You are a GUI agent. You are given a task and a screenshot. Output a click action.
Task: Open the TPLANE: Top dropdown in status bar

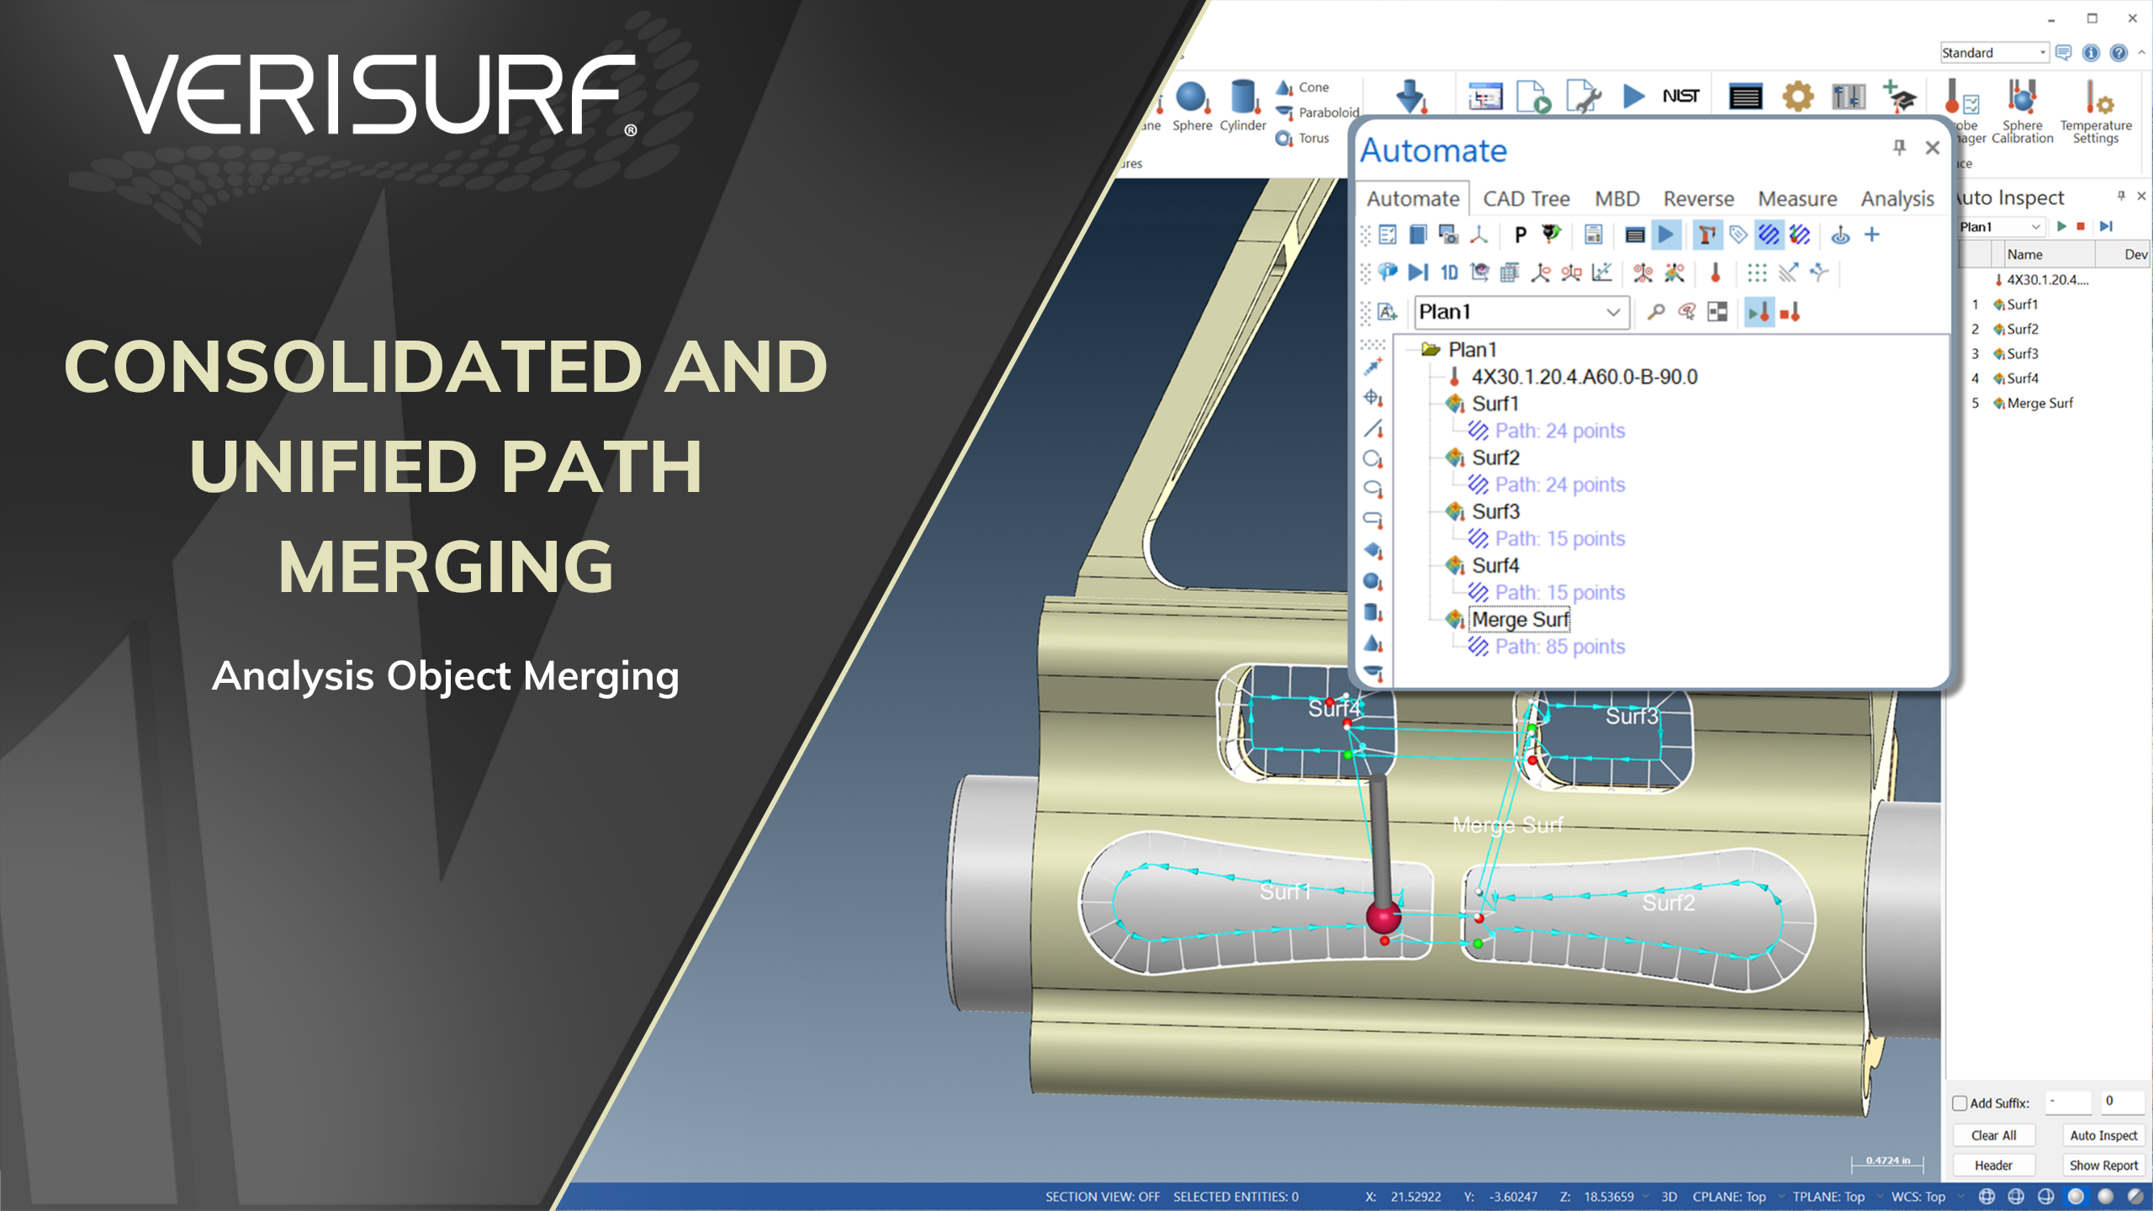(1837, 1197)
